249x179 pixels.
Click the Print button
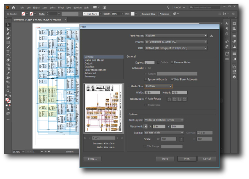pyautogui.click(x=187, y=159)
